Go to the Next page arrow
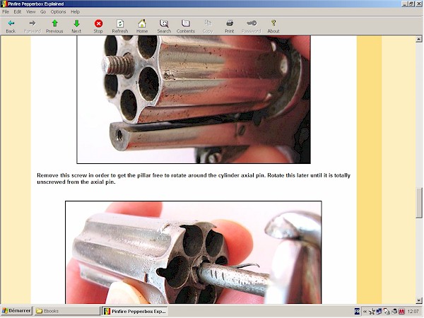The width and height of the screenshot is (424, 318). click(76, 26)
